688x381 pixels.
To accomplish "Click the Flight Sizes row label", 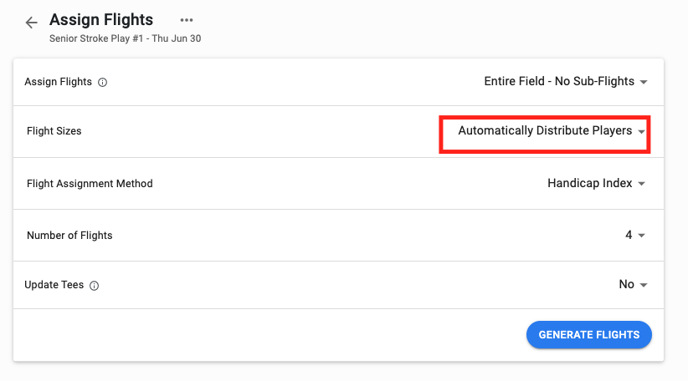I will point(54,131).
